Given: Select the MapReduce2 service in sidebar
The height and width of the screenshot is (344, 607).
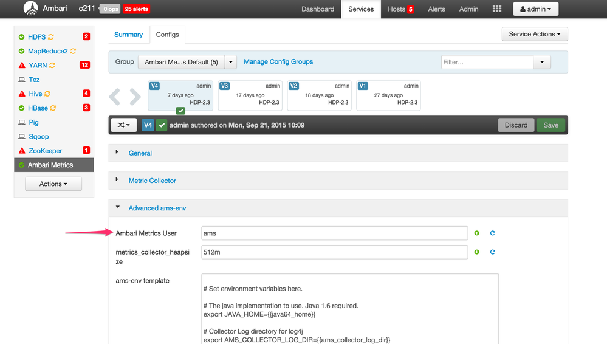Looking at the screenshot, I should click(47, 51).
